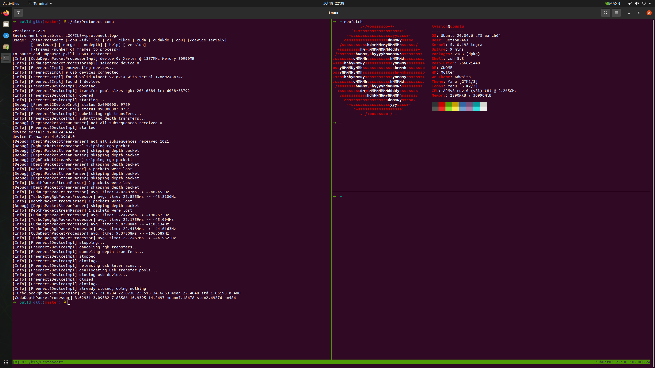Click the volume speaker icon
This screenshot has width=655, height=368.
(x=637, y=3)
